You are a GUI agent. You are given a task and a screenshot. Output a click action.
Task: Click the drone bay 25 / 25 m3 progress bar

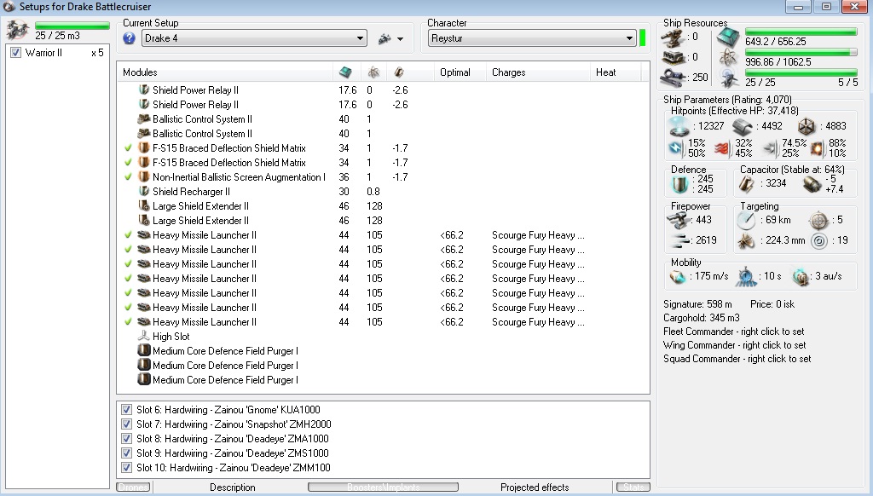click(72, 26)
